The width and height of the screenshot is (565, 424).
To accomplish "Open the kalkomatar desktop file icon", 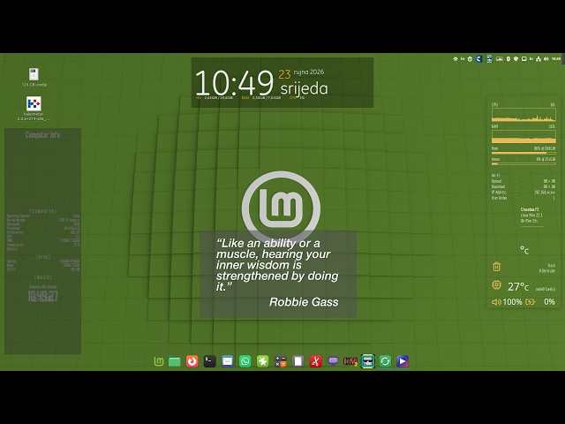I will pyautogui.click(x=34, y=104).
